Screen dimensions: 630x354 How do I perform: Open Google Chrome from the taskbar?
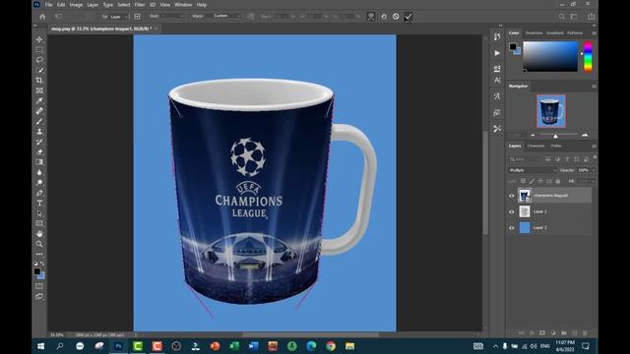click(x=331, y=346)
